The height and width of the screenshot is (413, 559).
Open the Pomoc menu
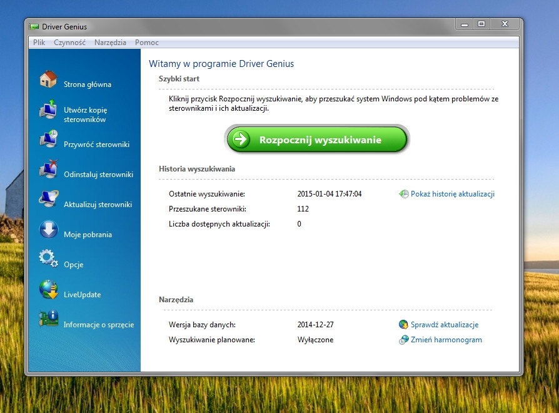146,43
